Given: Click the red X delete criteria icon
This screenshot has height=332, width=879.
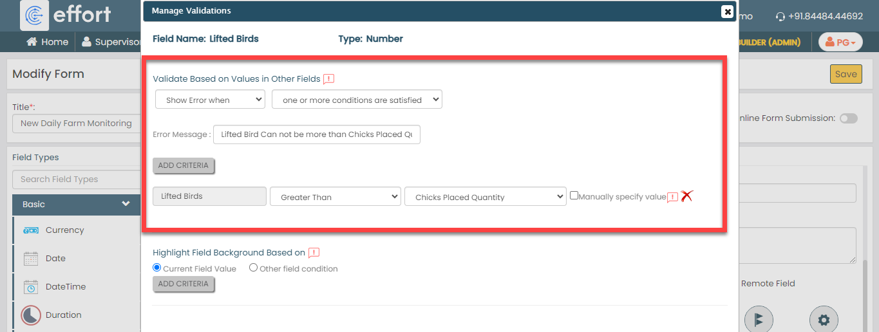Looking at the screenshot, I should (x=686, y=196).
